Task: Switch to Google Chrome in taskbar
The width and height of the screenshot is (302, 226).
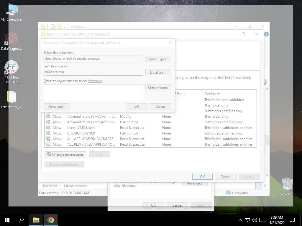Action: 51,220
